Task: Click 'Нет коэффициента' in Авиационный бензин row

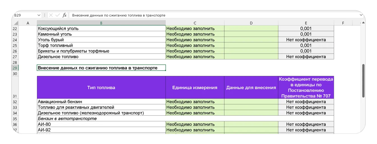Action: click(x=306, y=102)
